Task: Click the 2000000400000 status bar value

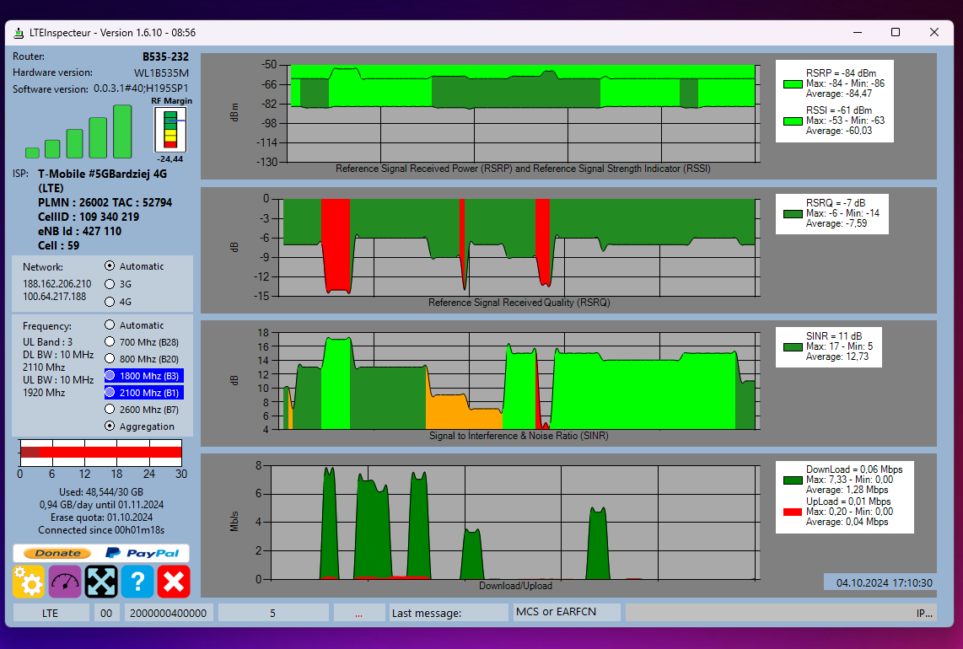Action: [169, 613]
